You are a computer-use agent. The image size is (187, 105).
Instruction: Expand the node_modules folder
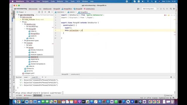tap(20, 20)
